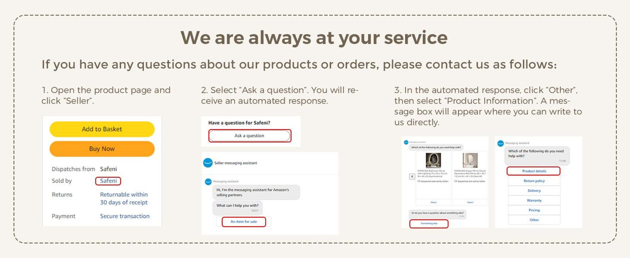Open the Safeni seller link next to Sold by
Image resolution: width=630 pixels, height=258 pixels.
(108, 181)
